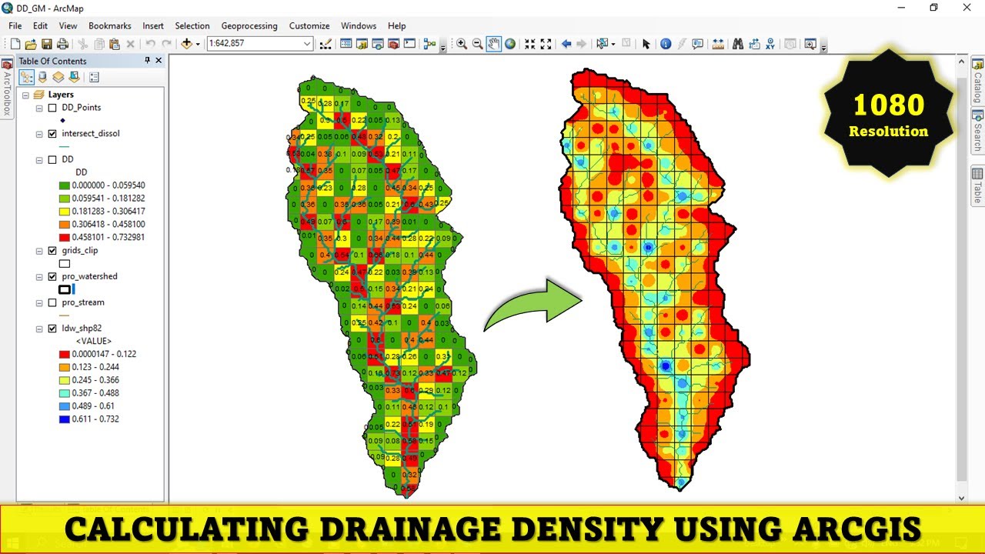Screen dimensions: 985x554
Task: Open the Customize menu
Action: click(x=309, y=25)
